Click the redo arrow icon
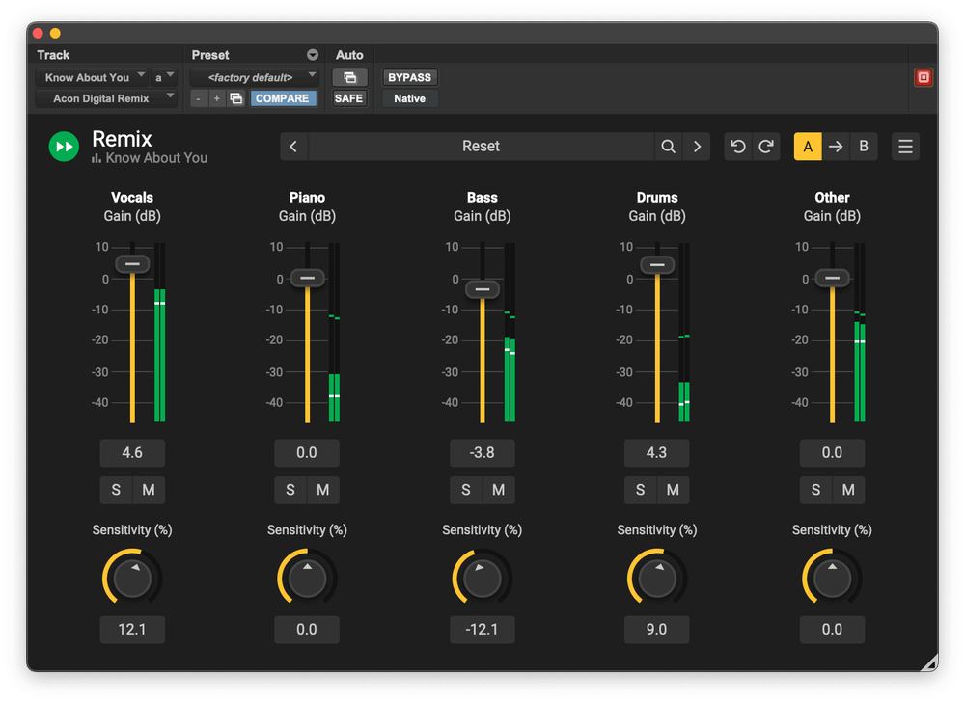The height and width of the screenshot is (703, 965). (766, 147)
